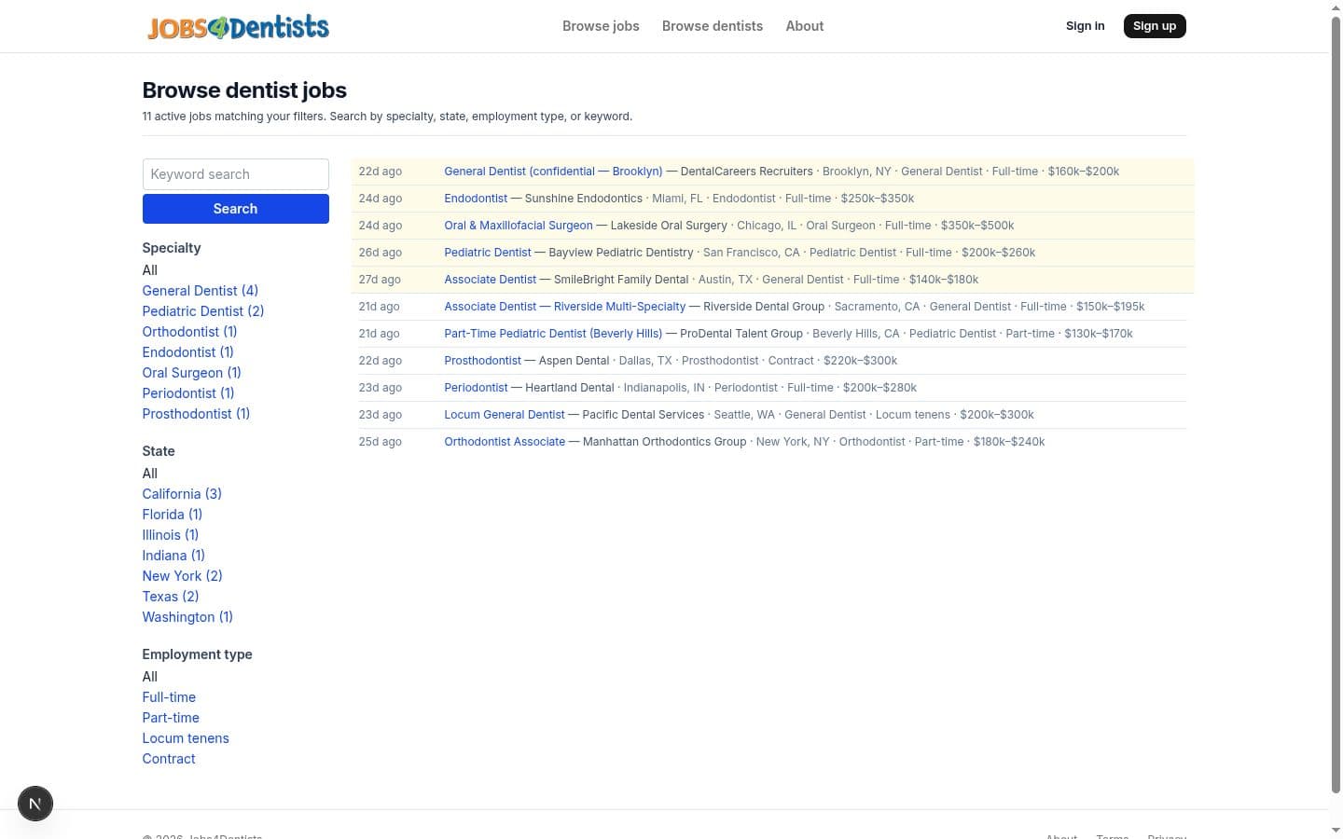1343x839 pixels.
Task: Open Browse dentists navigation item
Action: (713, 26)
